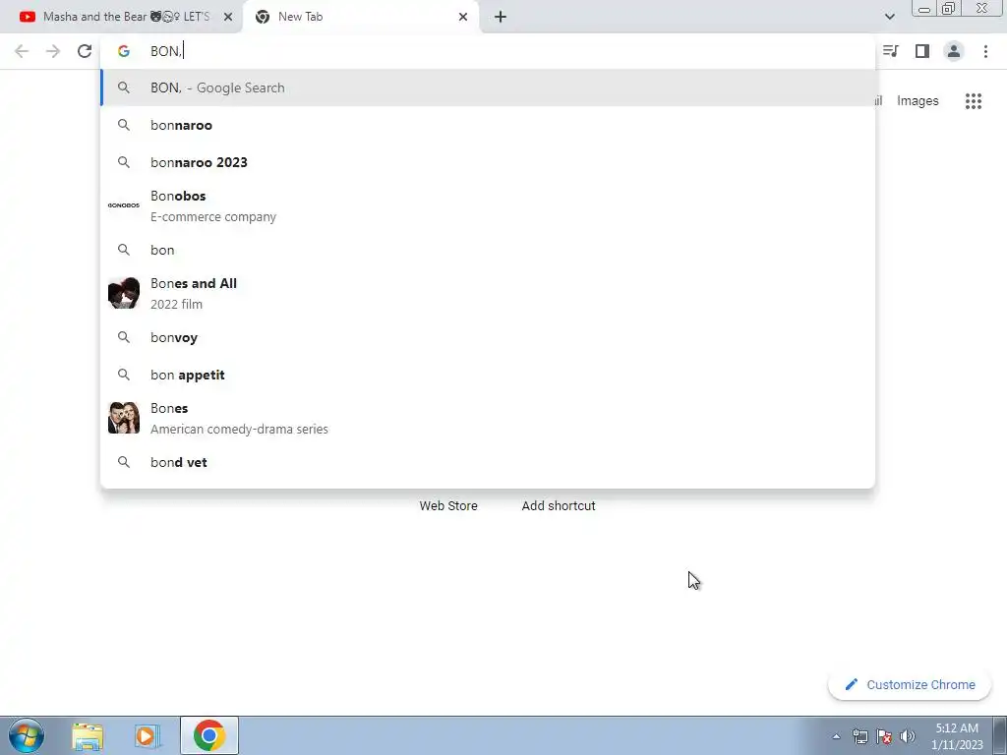Click the Bones and All film thumbnail
Image resolution: width=1007 pixels, height=755 pixels.
click(x=123, y=293)
